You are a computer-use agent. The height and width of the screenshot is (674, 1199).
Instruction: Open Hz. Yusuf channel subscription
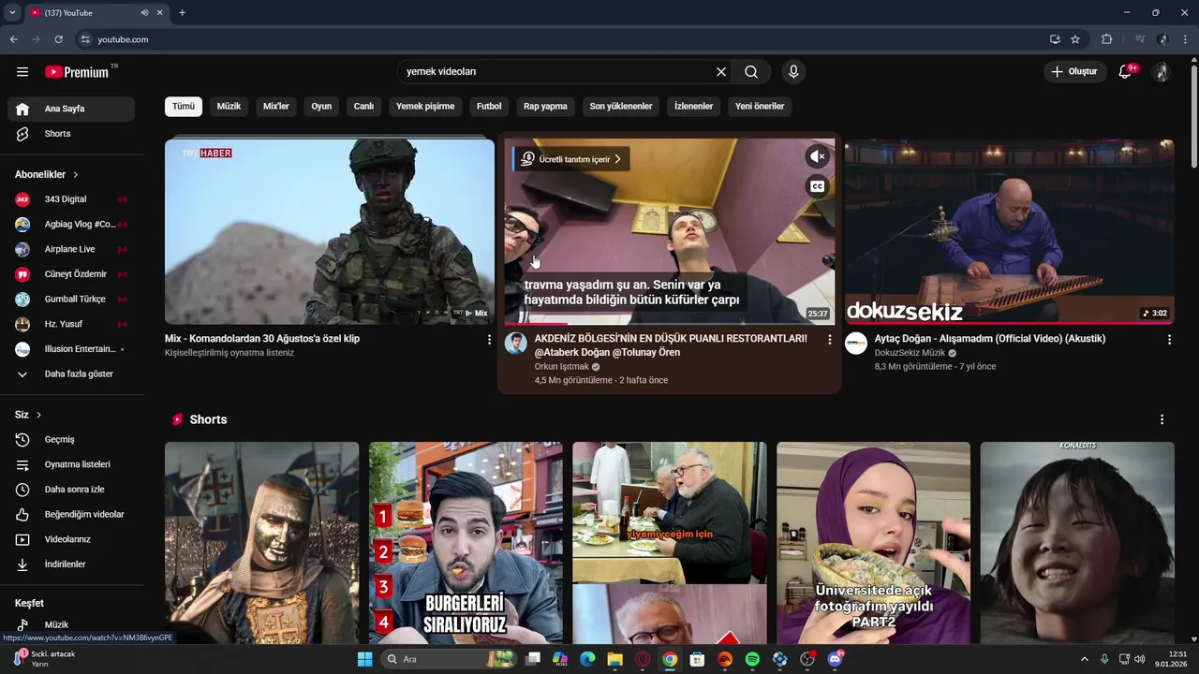(71, 324)
